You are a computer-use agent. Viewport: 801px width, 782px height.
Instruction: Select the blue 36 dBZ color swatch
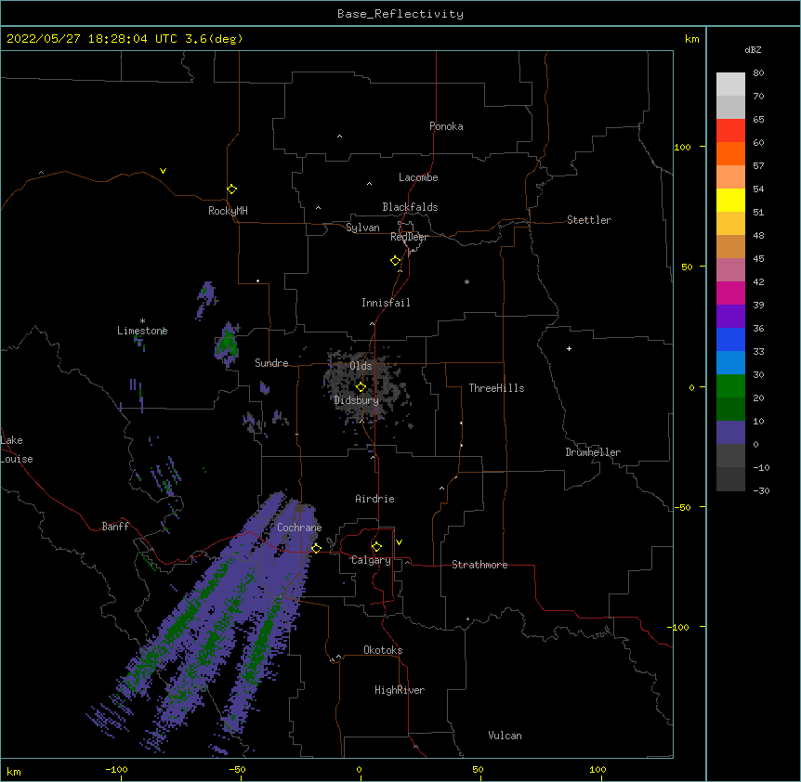[730, 339]
